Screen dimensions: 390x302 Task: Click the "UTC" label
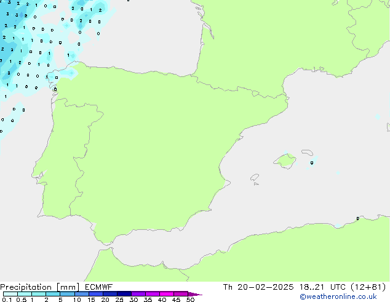338,287
